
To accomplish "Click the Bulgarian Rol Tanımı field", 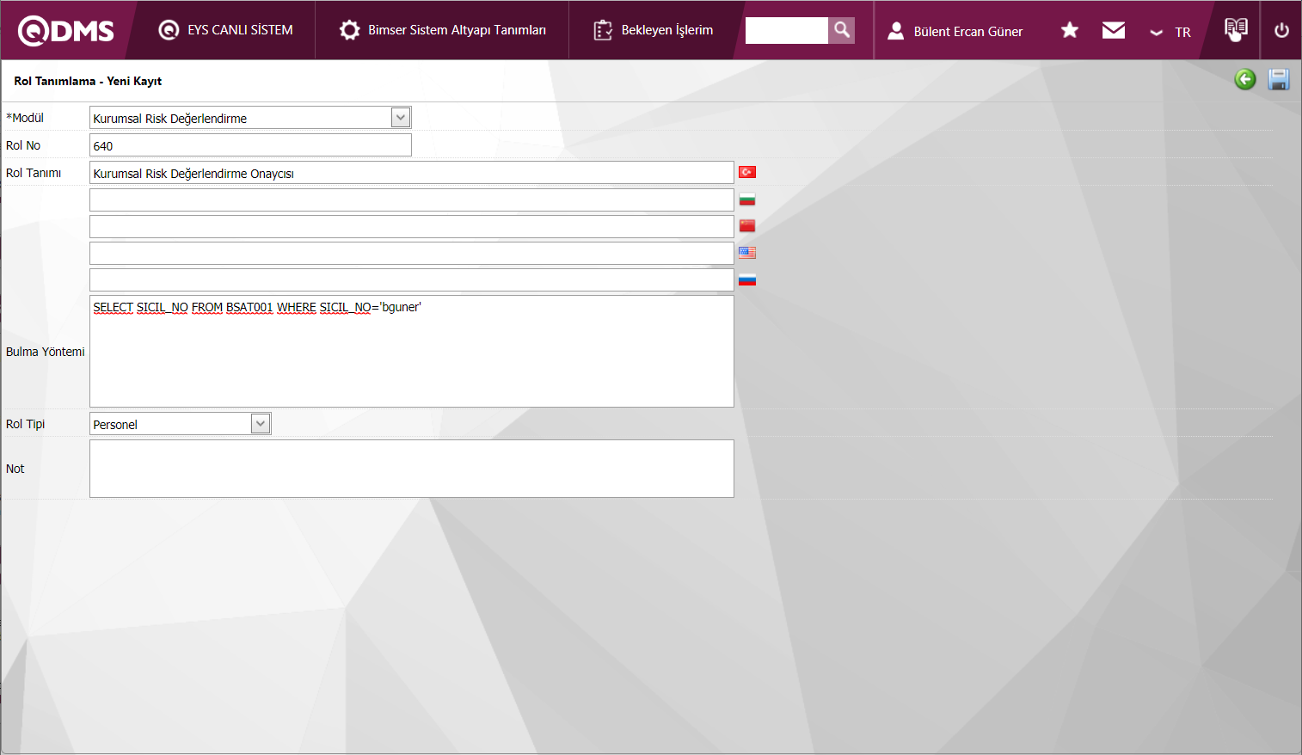I will coord(411,199).
